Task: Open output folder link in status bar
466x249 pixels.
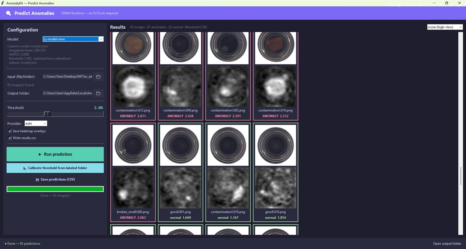Action: click(447, 243)
